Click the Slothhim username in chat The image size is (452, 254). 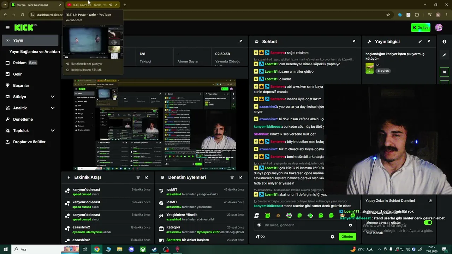click(261, 134)
